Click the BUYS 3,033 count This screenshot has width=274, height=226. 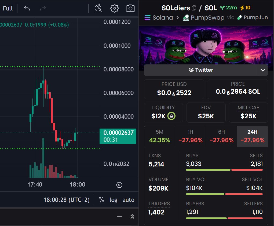[x=193, y=164]
